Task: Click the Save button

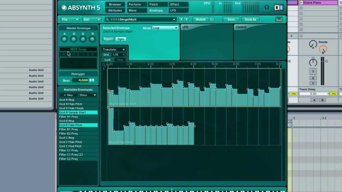Action: click(x=231, y=19)
